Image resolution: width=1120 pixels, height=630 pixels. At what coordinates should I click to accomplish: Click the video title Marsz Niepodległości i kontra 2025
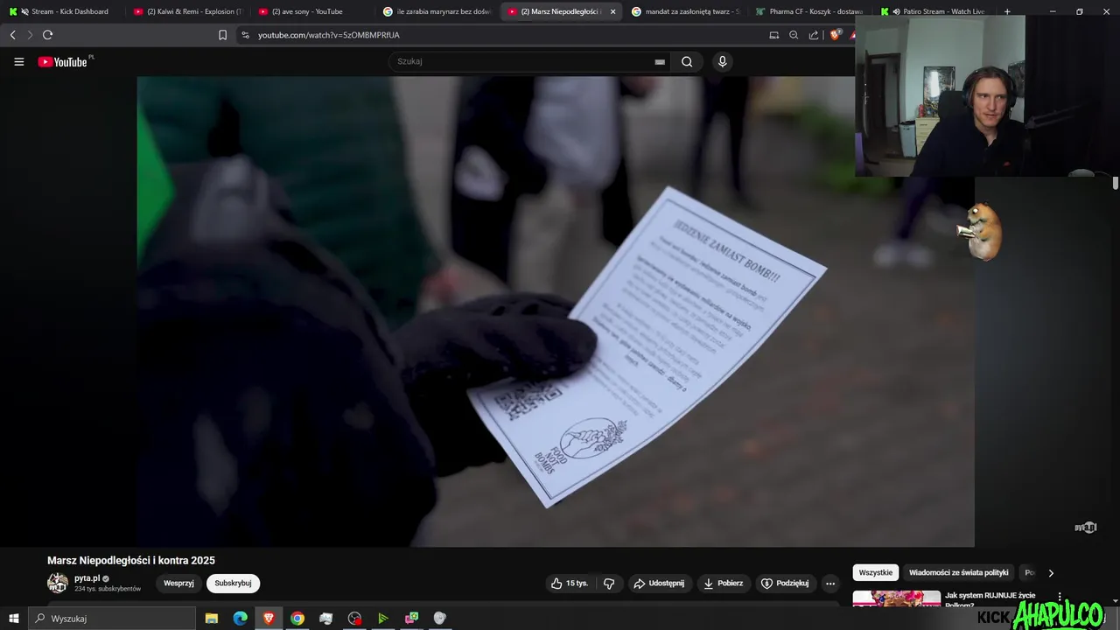coord(131,561)
